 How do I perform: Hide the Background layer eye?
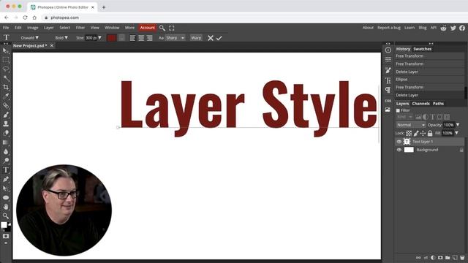coord(399,150)
